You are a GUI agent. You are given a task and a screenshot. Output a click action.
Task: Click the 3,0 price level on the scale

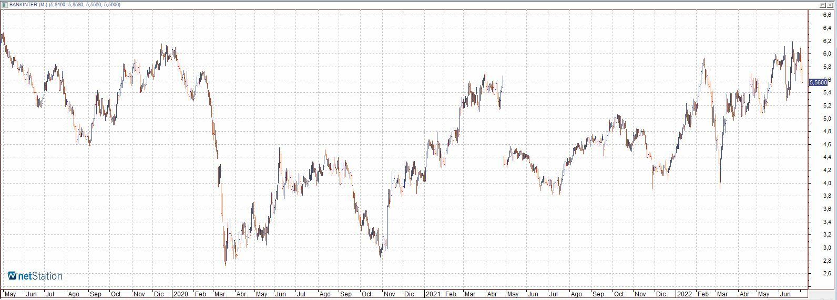tap(827, 248)
